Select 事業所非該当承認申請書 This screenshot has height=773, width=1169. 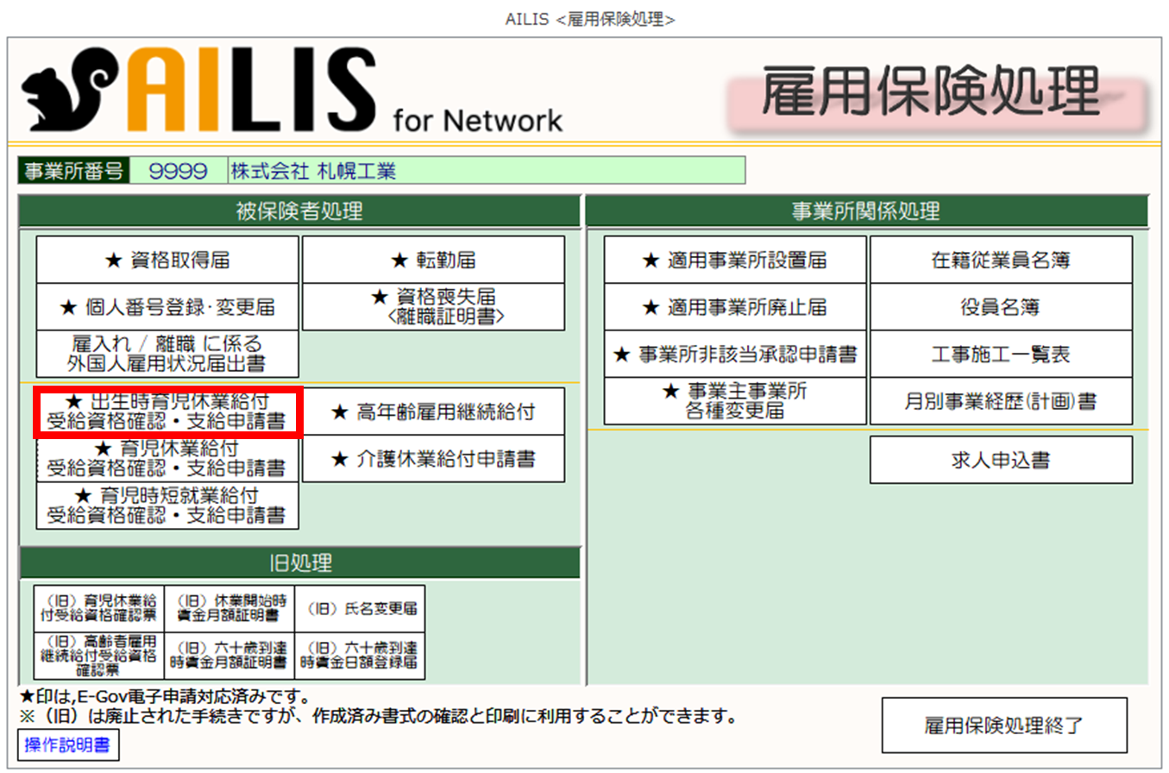point(734,354)
